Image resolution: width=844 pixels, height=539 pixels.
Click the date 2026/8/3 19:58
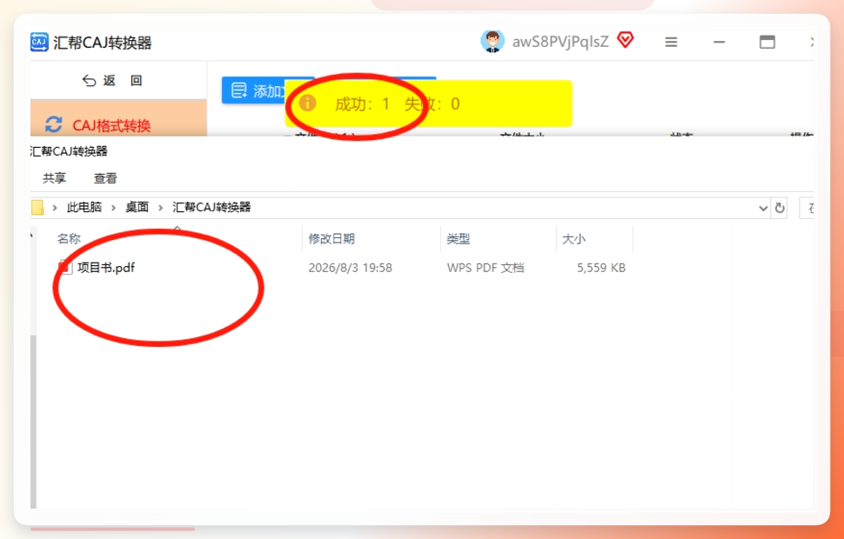click(x=351, y=268)
